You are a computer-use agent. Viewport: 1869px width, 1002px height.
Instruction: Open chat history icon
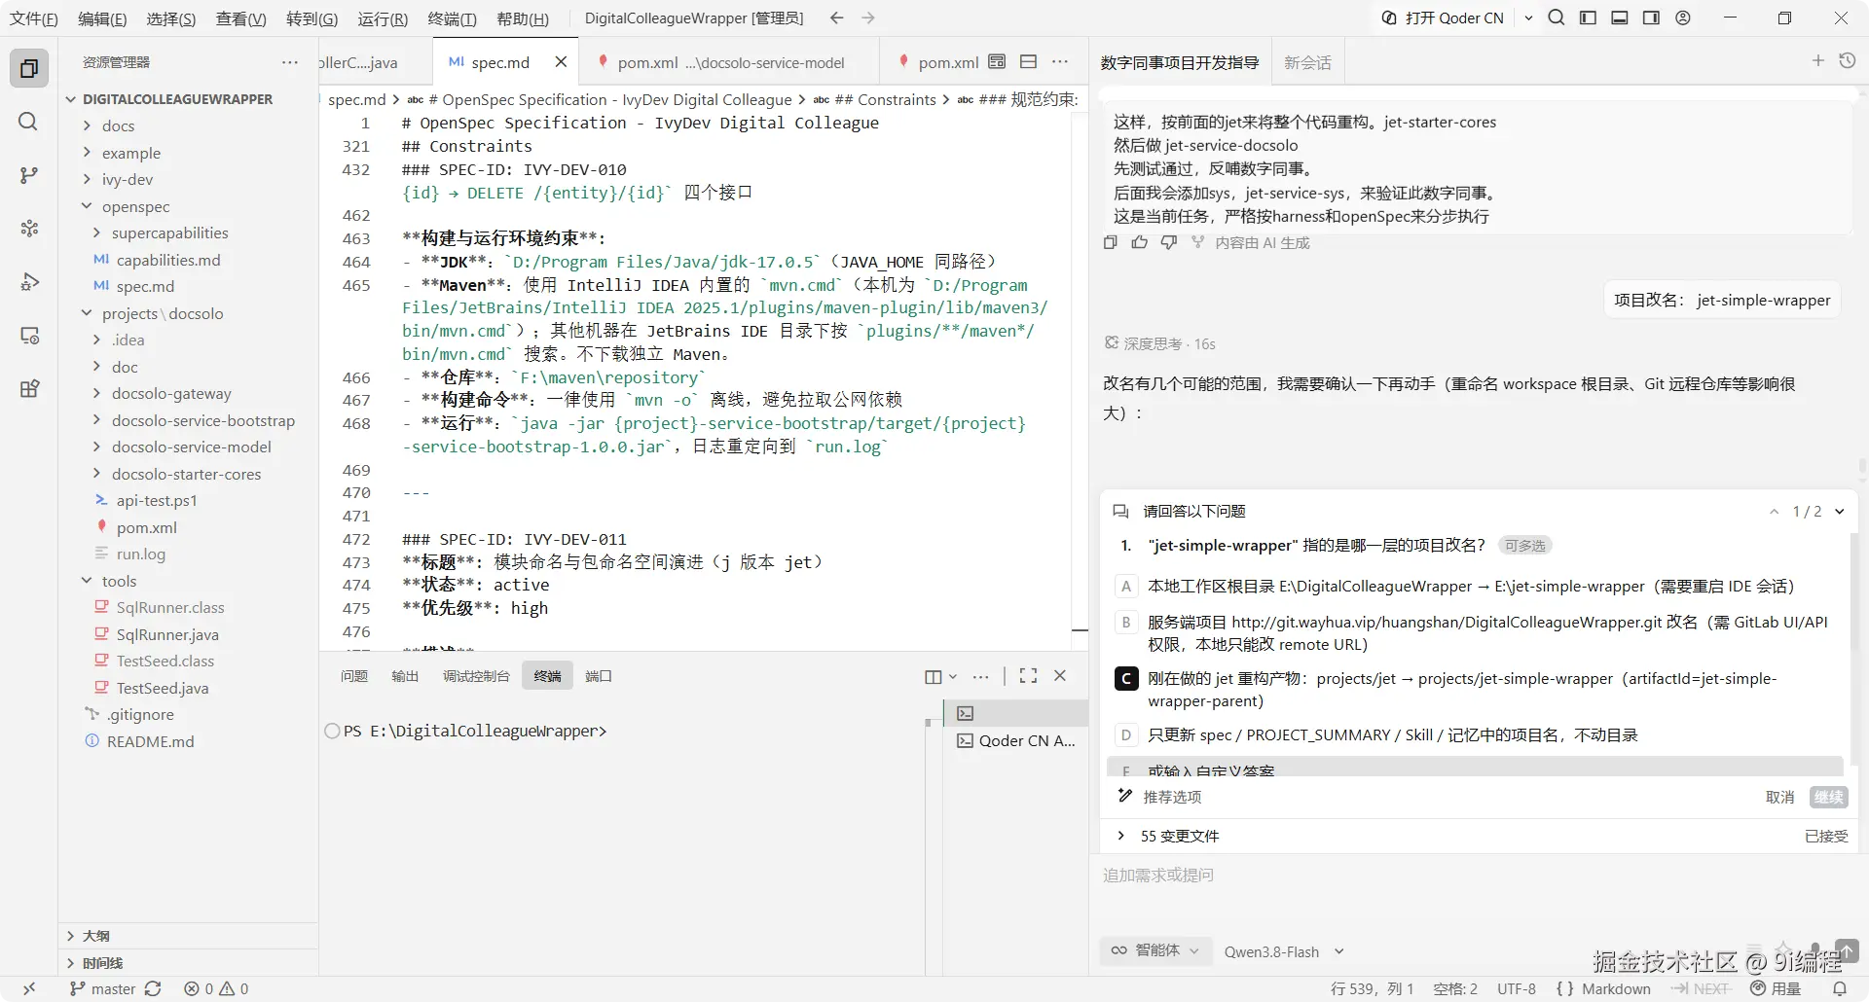pos(1847,61)
